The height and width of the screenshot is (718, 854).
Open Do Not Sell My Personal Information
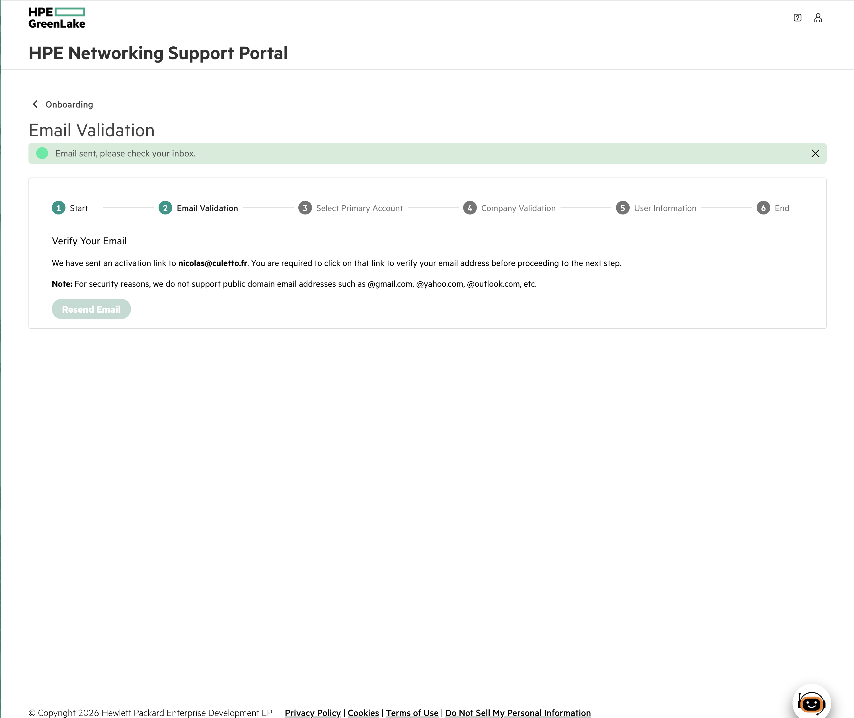(518, 713)
